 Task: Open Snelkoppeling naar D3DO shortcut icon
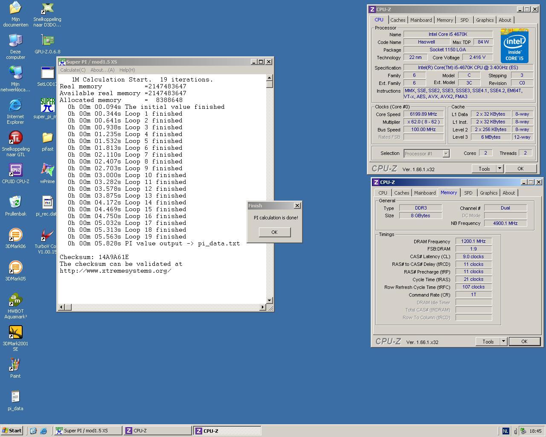(47, 14)
